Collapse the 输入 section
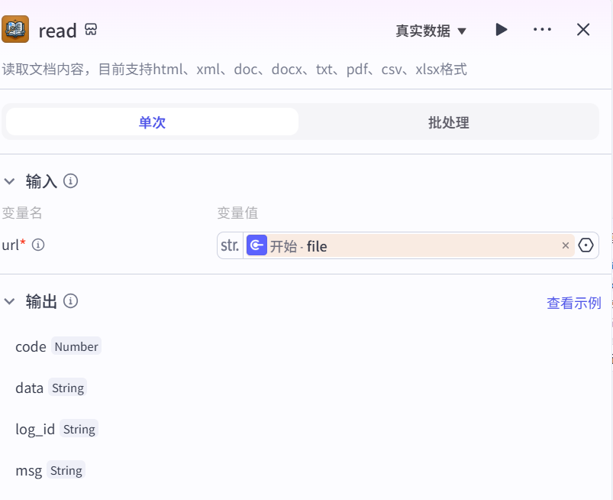This screenshot has width=613, height=500. 10,181
